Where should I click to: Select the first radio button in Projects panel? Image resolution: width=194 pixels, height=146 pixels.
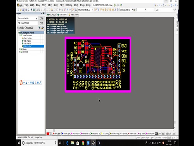pos(18,28)
